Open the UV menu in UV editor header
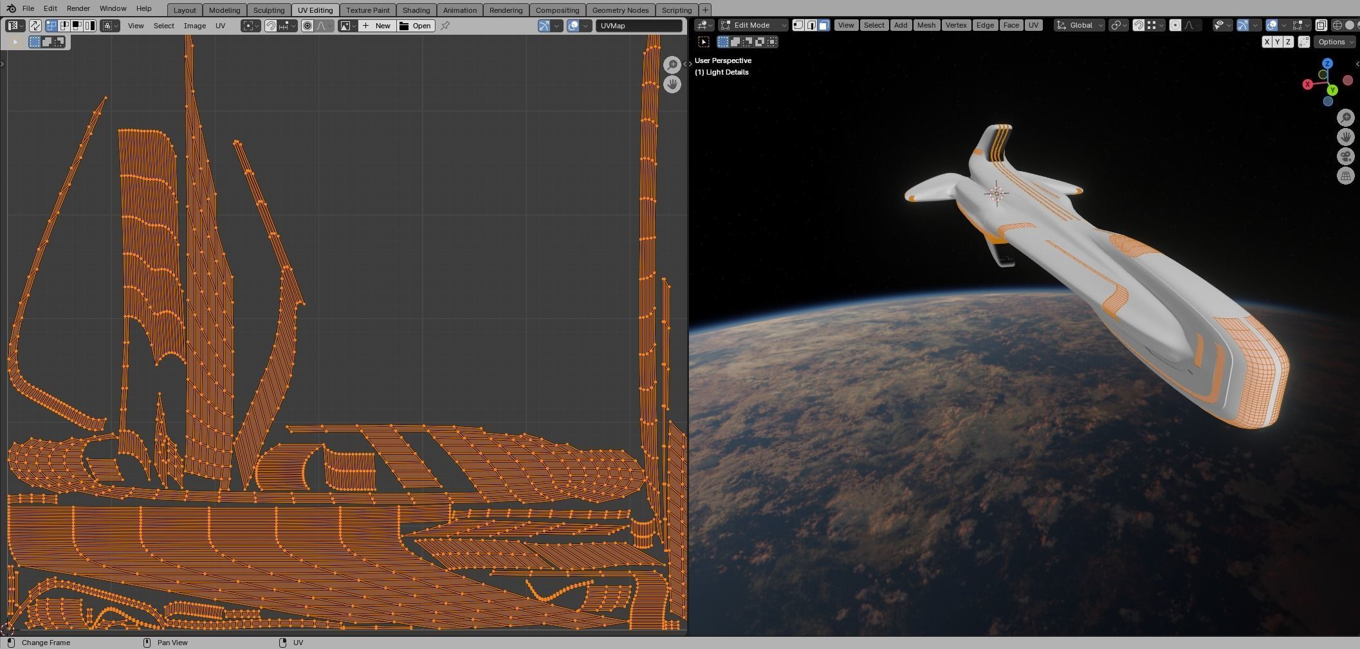Image resolution: width=1360 pixels, height=649 pixels. point(221,26)
